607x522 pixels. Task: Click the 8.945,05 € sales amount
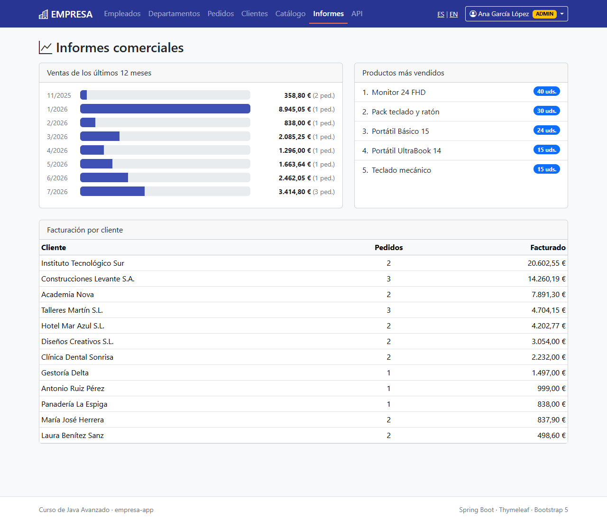click(295, 109)
